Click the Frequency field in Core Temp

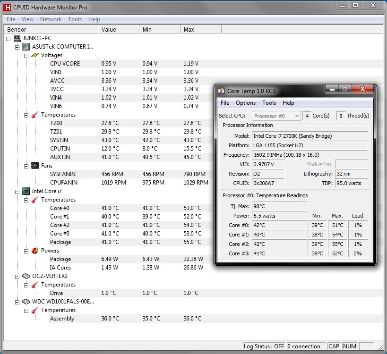(310, 155)
